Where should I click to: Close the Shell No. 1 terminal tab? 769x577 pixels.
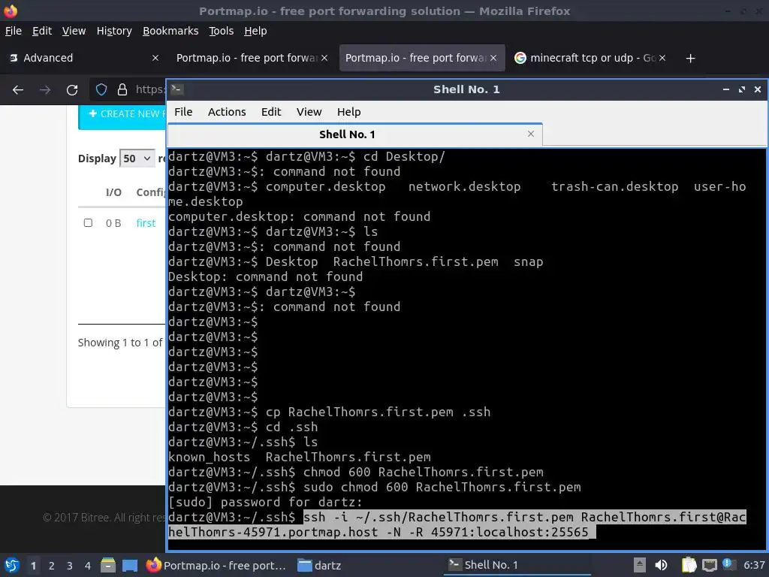coord(531,134)
